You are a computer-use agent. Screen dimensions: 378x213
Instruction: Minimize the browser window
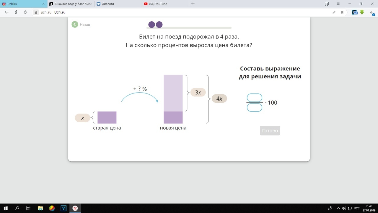pyautogui.click(x=350, y=4)
